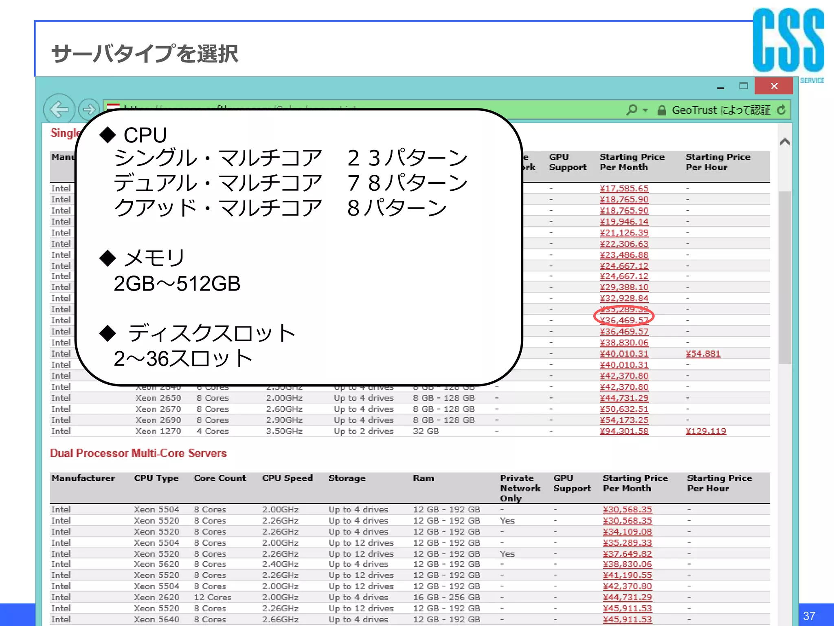Click the 32 GB Ram cell
834x626 pixels.
426,431
